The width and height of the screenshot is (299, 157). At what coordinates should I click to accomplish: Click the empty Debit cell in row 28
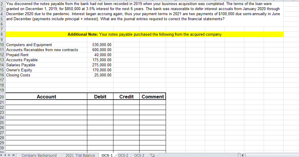[x=100, y=138]
